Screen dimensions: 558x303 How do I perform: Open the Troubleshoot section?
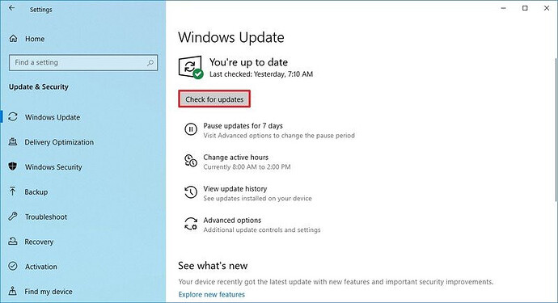tap(46, 217)
